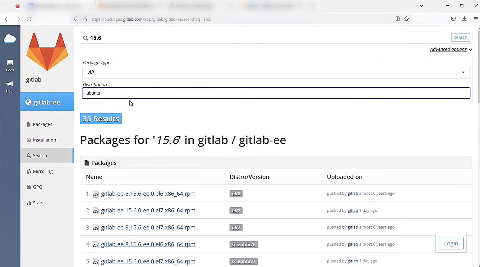This screenshot has height=267, width=480.
Task: Open the Installation sidebar item
Action: 44,140
